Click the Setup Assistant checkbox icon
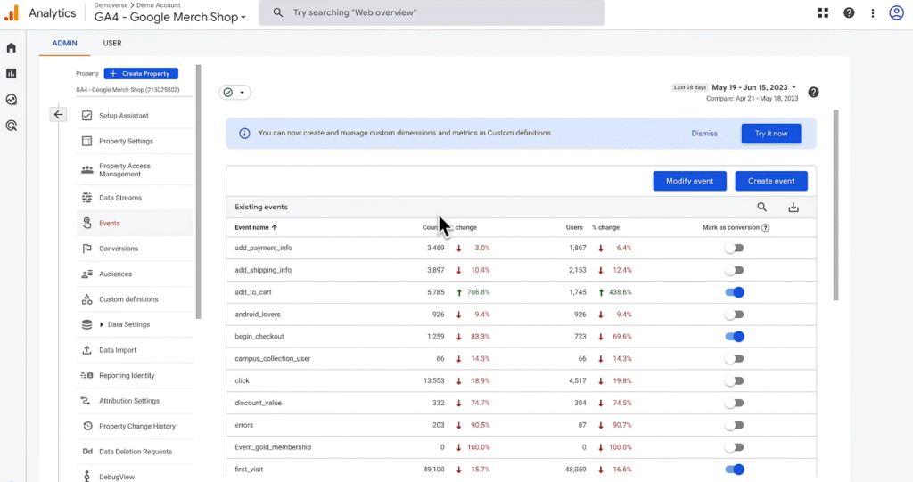The height and width of the screenshot is (482, 913). tap(86, 115)
